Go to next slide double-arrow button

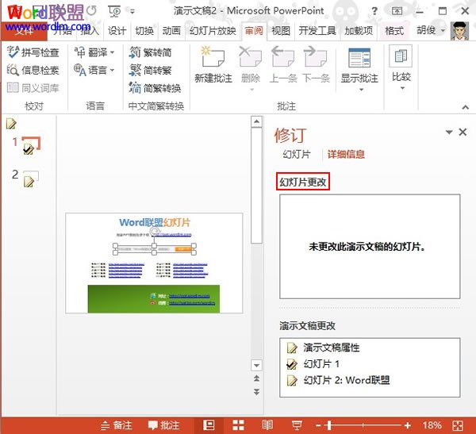tap(256, 392)
